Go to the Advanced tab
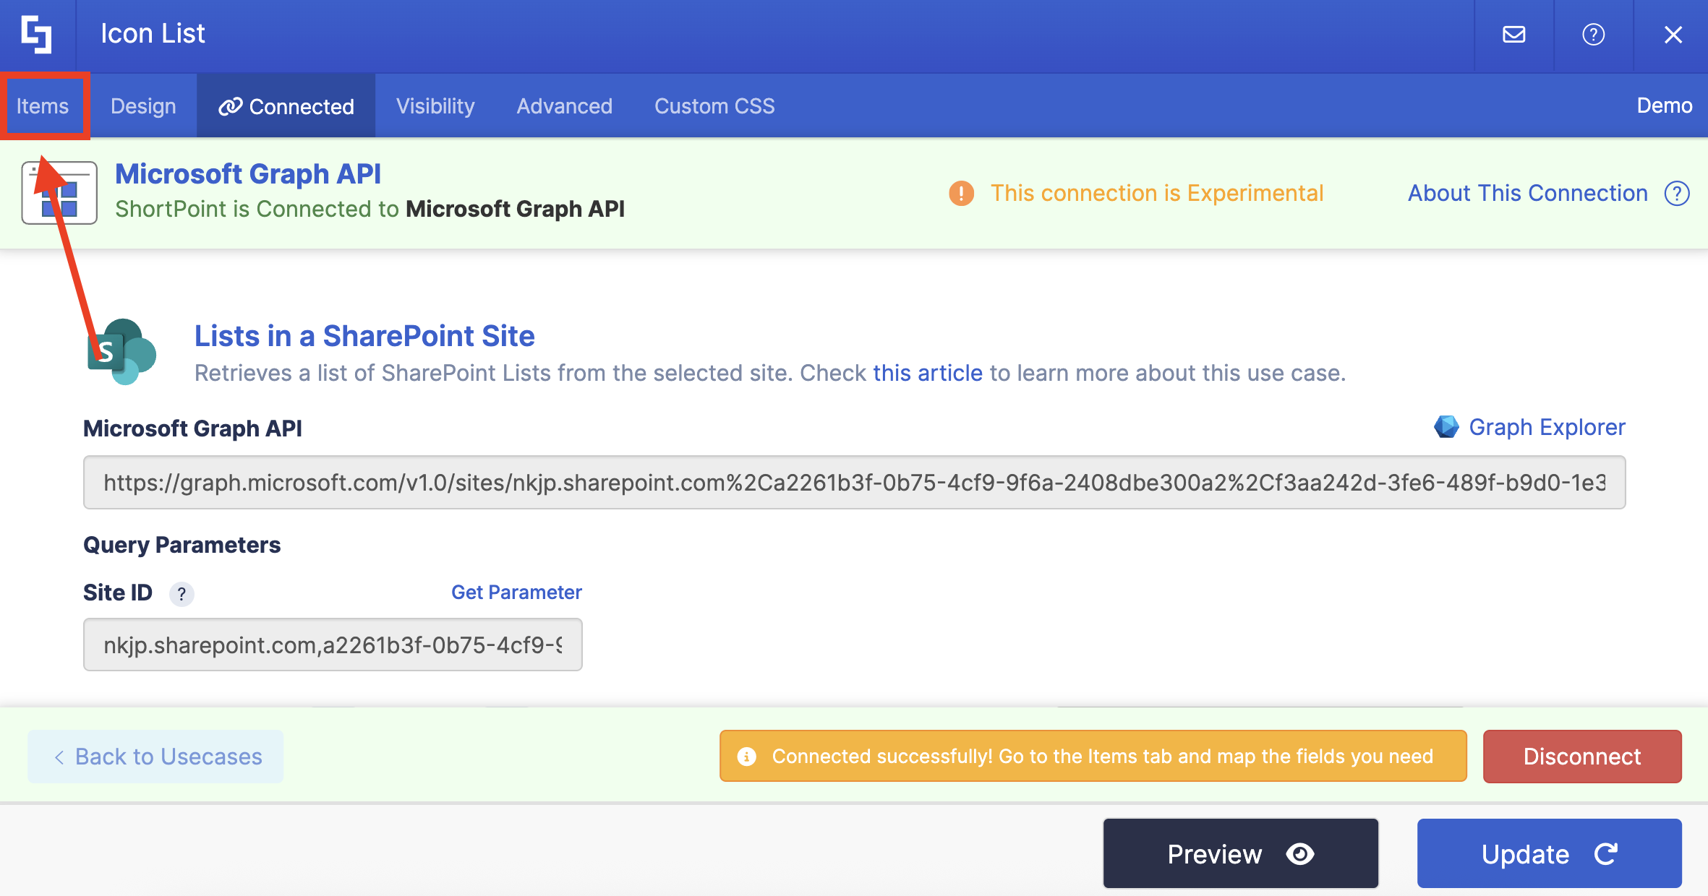 click(564, 106)
